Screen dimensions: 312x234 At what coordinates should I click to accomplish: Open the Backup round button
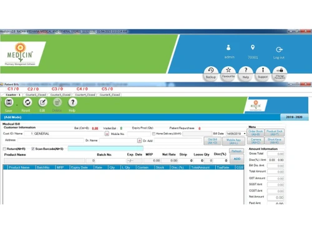(211, 74)
